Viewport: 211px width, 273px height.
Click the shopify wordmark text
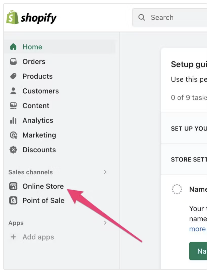tap(39, 18)
